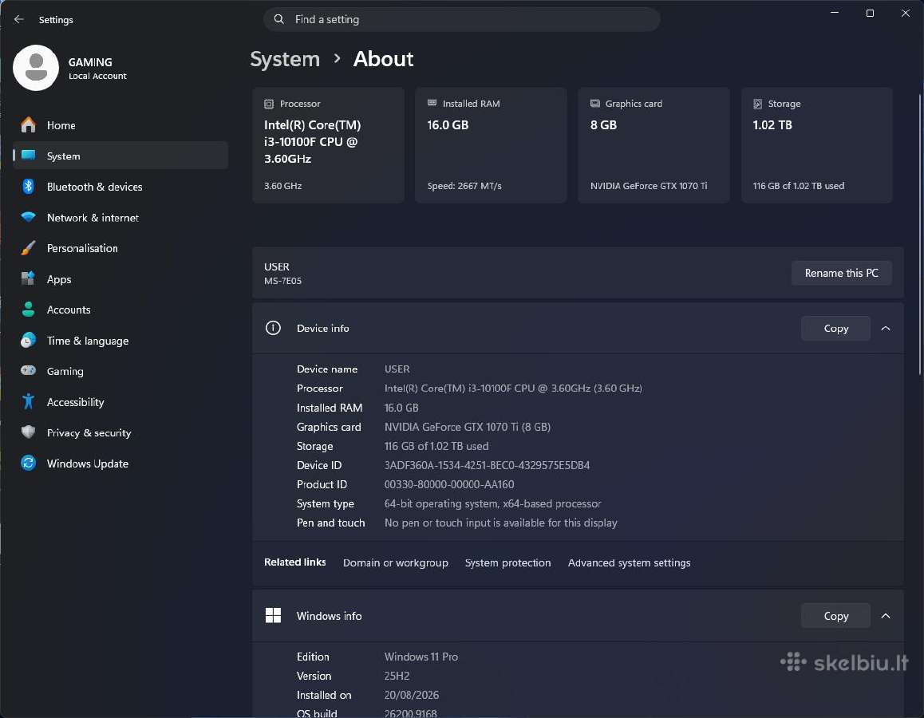Screen dimensions: 924x718
Task: Click the Accessibility figure icon
Action: click(x=28, y=401)
